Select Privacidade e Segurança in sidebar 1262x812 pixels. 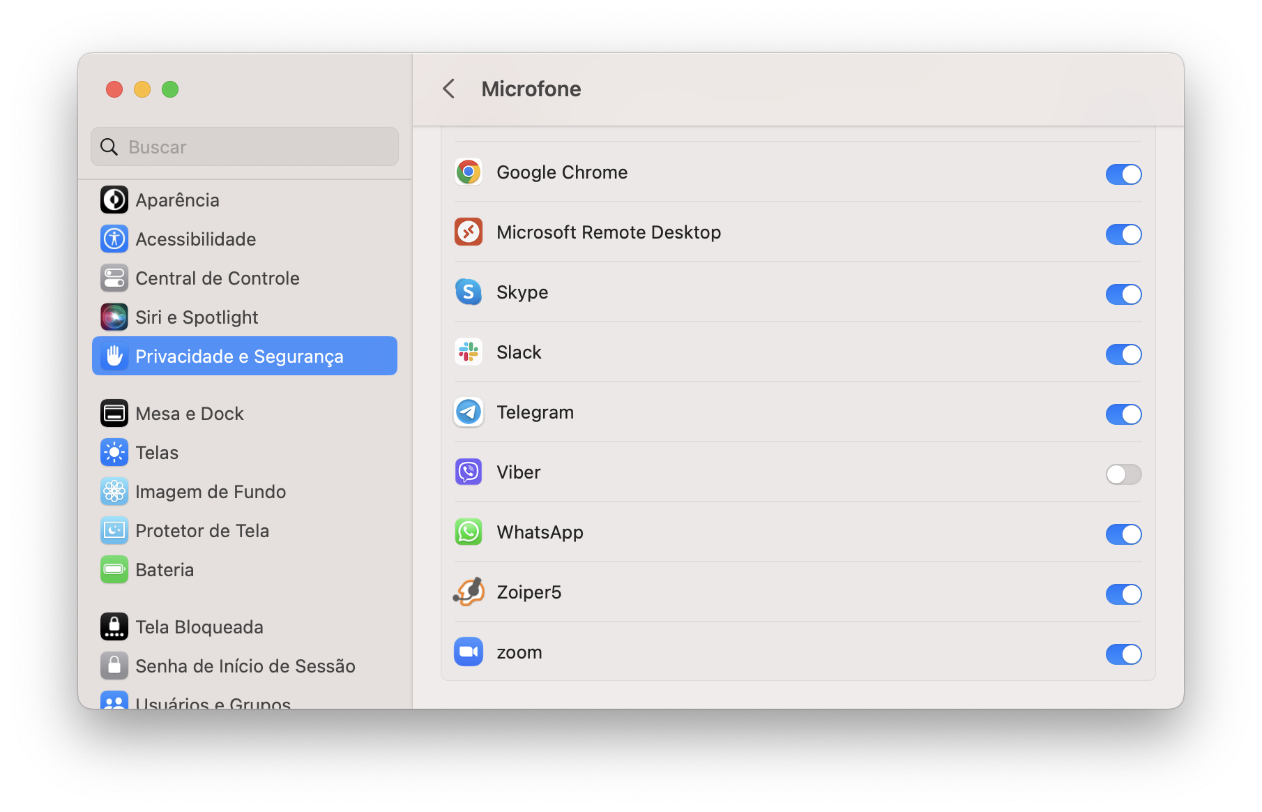tap(245, 356)
